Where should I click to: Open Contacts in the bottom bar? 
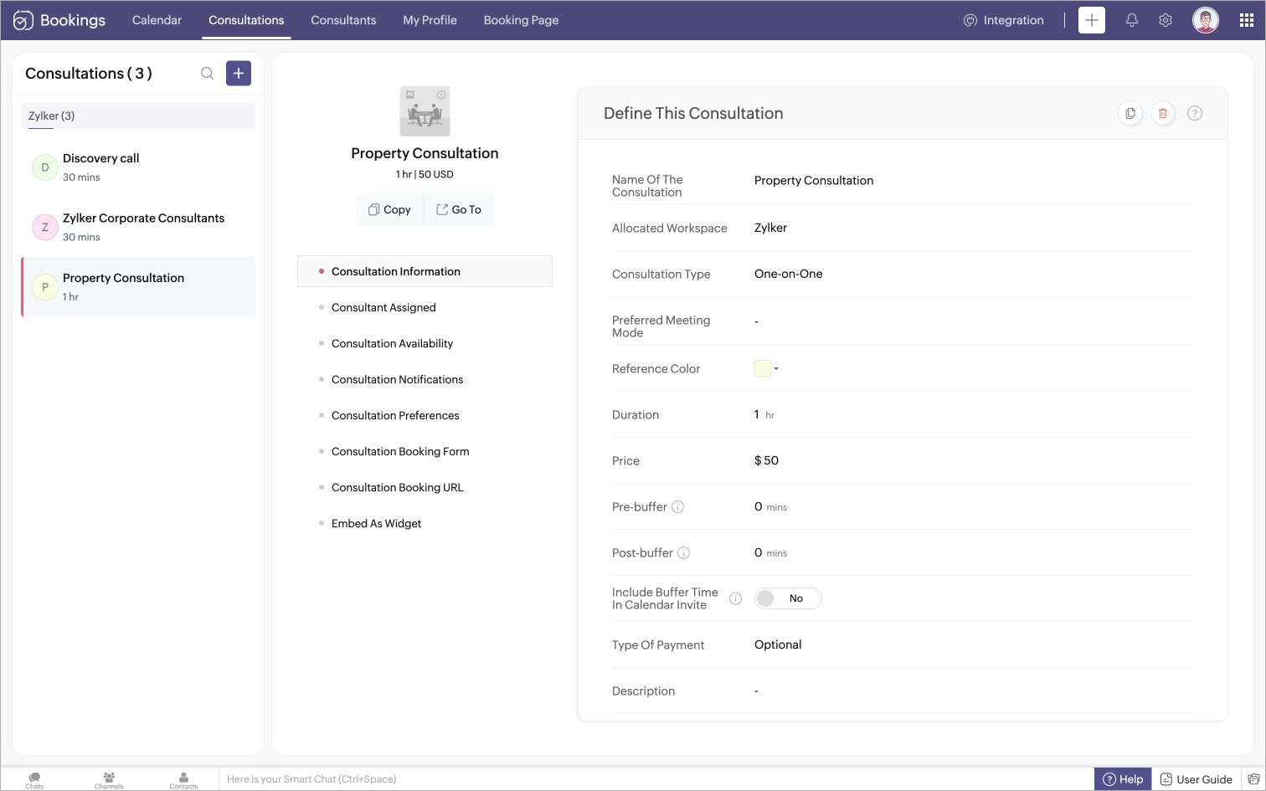pyautogui.click(x=183, y=780)
